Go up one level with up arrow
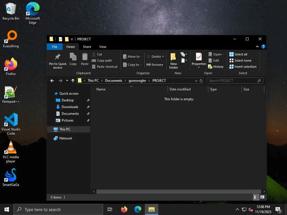Screen dimensions: 287x215 pos(73,81)
